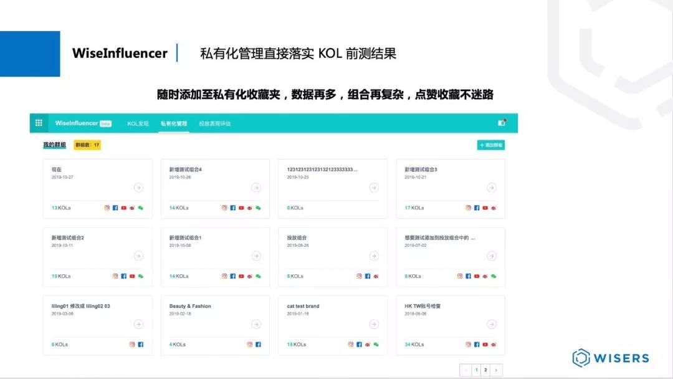
Task: Open arrow icon on 新增测试组合3 card
Action: (x=492, y=188)
